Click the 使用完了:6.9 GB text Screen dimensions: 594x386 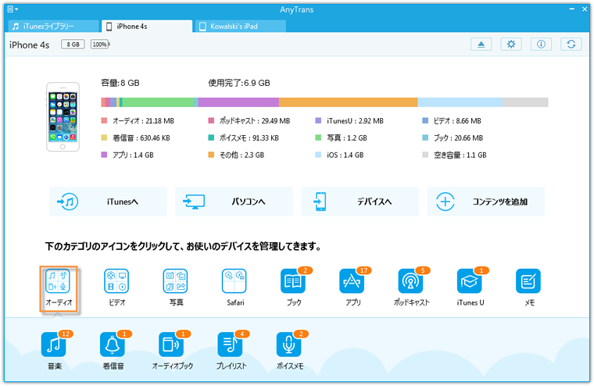[239, 83]
